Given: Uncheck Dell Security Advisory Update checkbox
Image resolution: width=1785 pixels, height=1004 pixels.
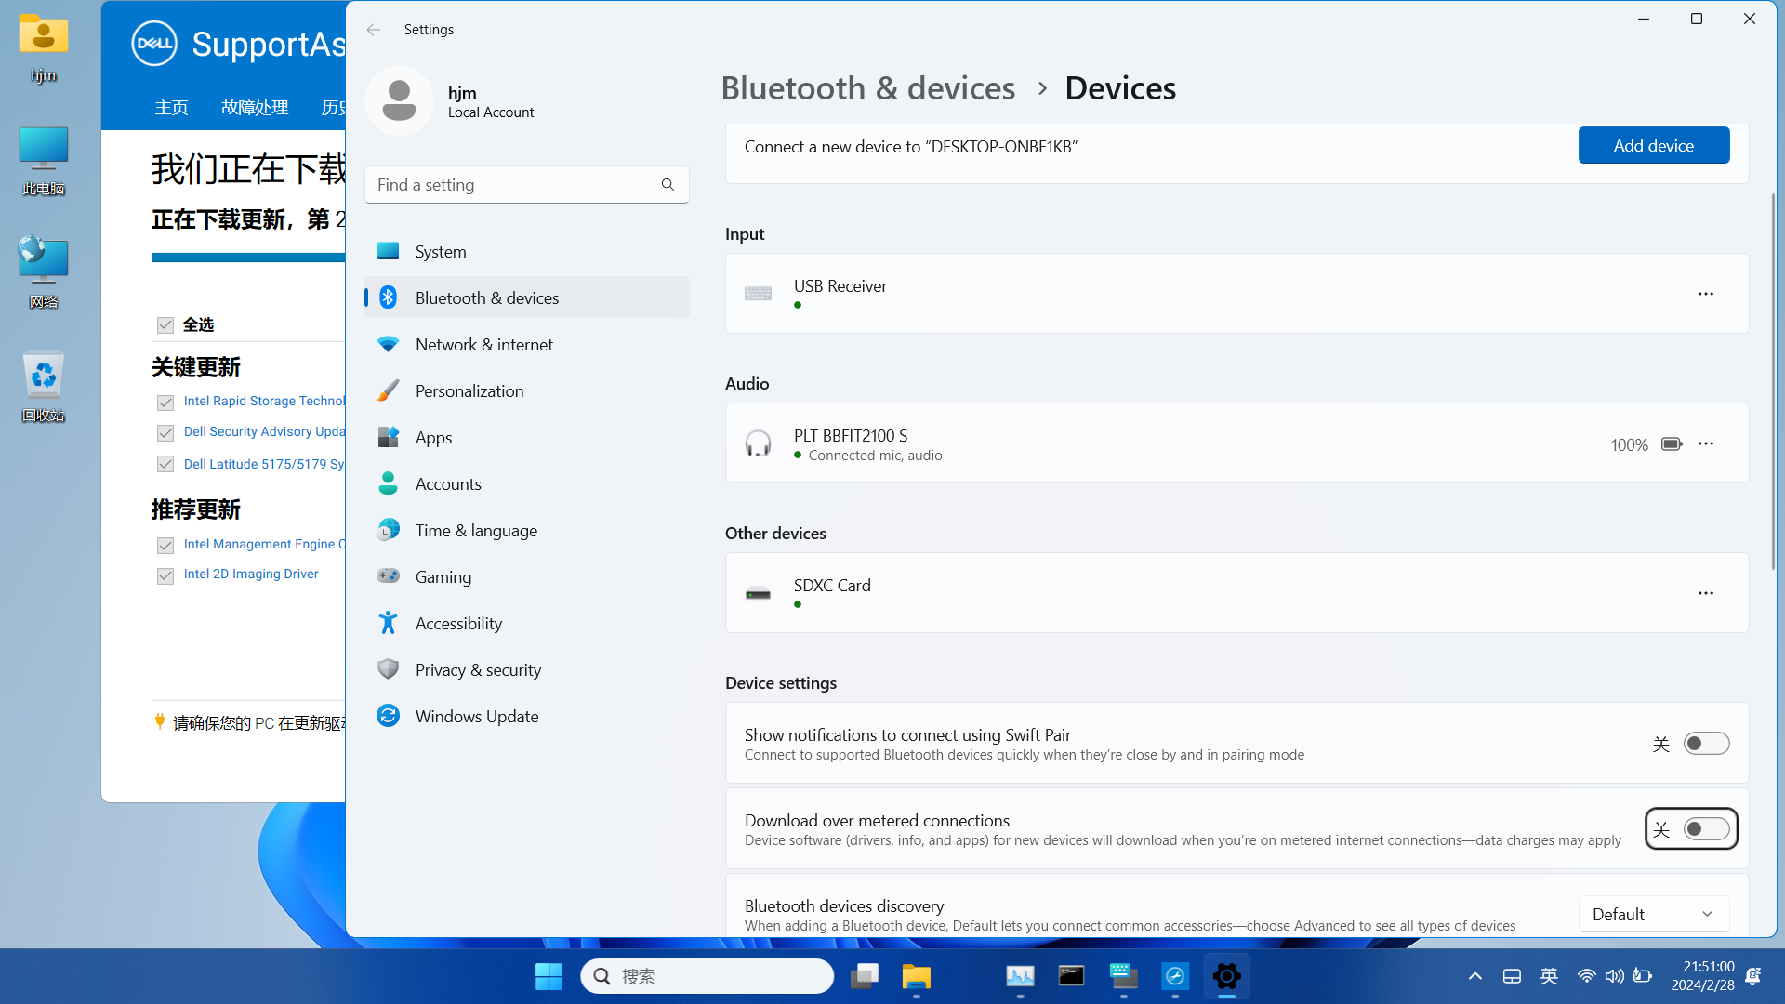Looking at the screenshot, I should [165, 433].
